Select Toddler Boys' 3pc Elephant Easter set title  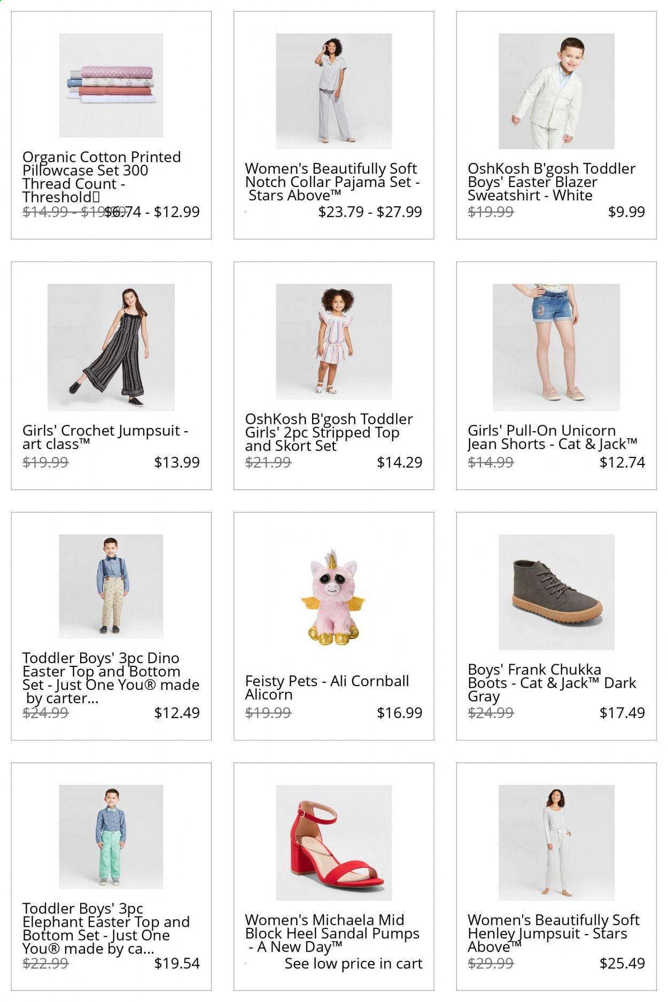[106, 928]
